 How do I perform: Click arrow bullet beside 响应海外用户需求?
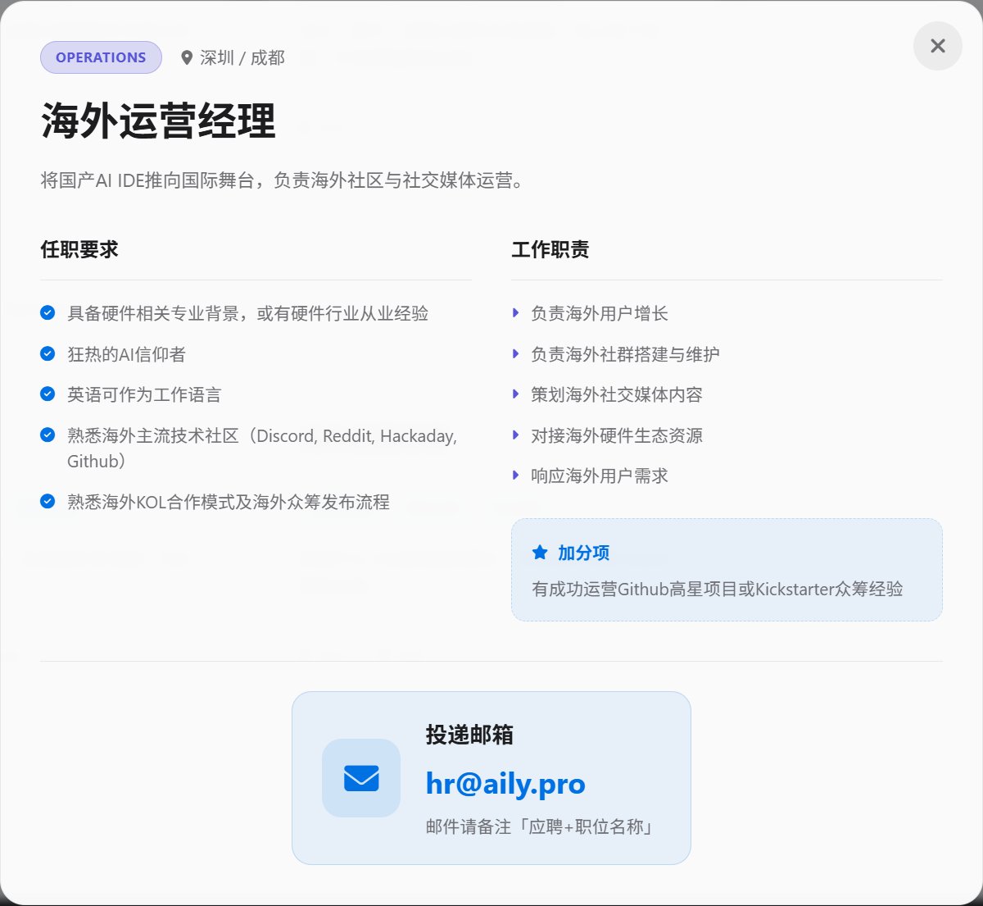(x=515, y=475)
